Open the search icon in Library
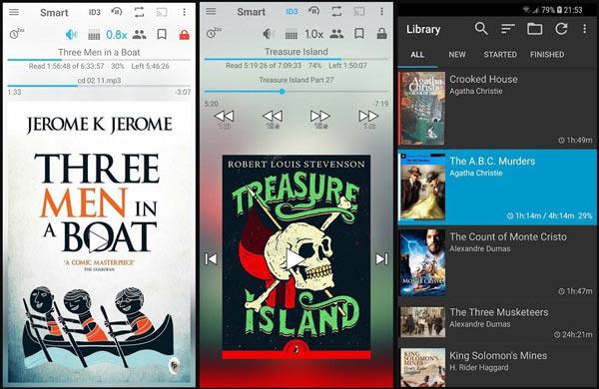 (481, 29)
